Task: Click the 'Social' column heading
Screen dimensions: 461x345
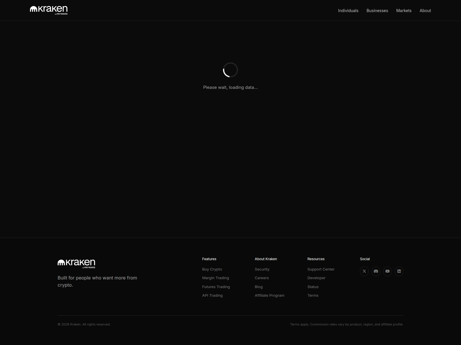Action: pos(365,259)
